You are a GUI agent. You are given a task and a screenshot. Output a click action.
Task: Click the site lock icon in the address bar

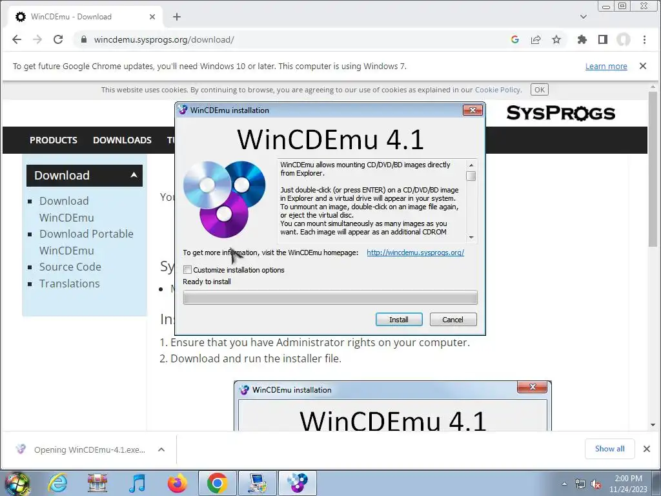(84, 39)
